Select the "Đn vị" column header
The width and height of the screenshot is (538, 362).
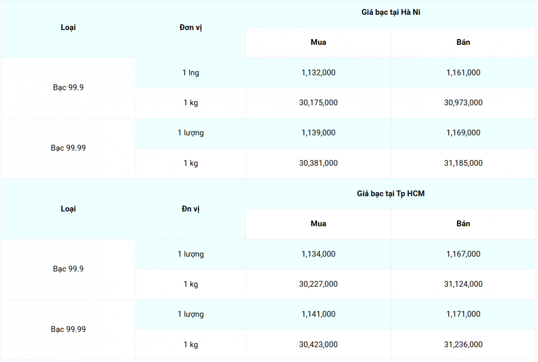coord(191,209)
